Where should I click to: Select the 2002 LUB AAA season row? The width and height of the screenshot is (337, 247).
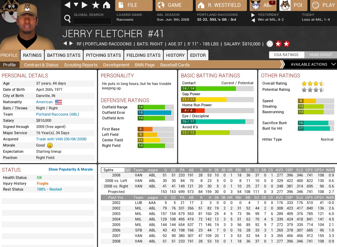[x=217, y=203]
